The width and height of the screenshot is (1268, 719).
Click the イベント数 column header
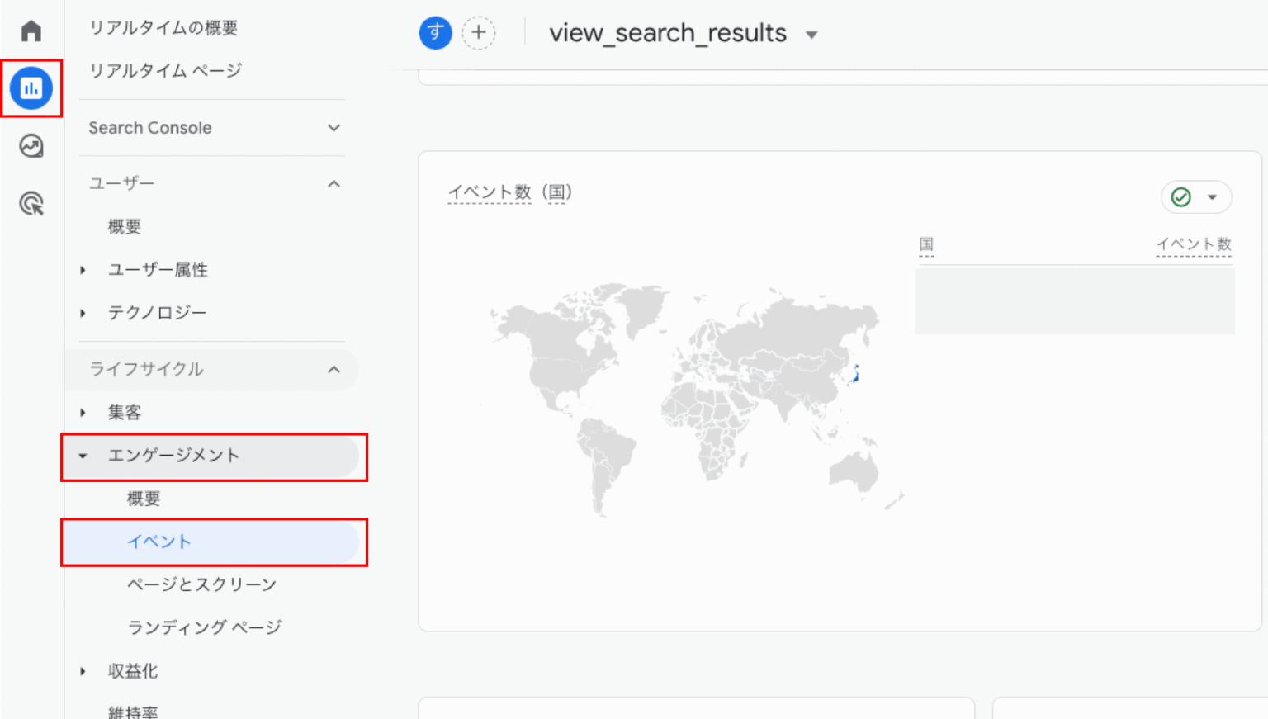tap(1193, 244)
